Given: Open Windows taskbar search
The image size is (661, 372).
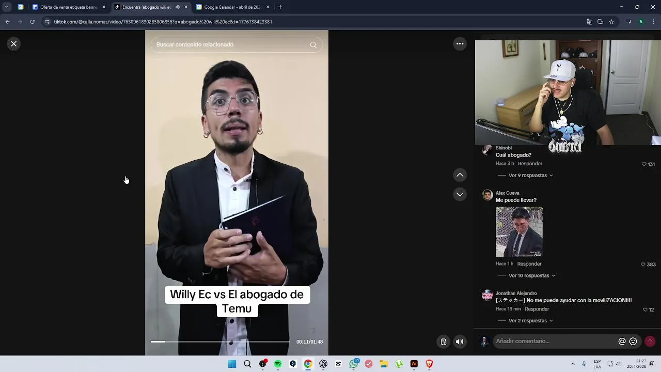Looking at the screenshot, I should [247, 364].
